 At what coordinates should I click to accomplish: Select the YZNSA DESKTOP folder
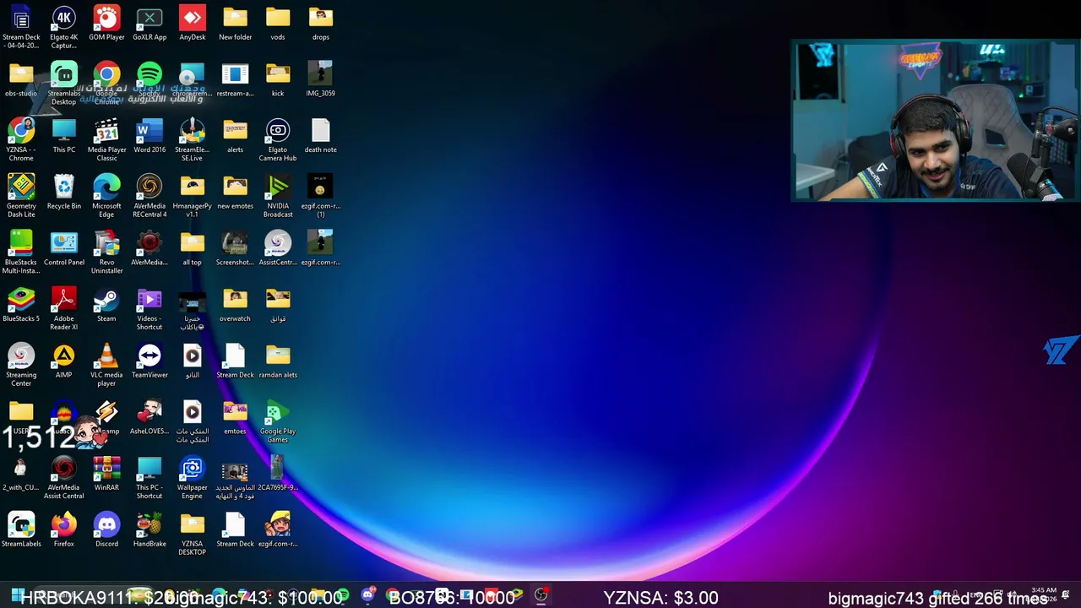tap(193, 534)
